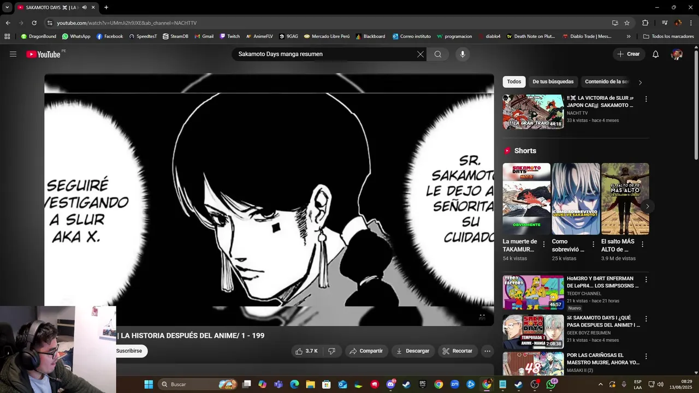This screenshot has width=699, height=393.
Task: Open GEEK BOYZ RESUMEN channel link
Action: coord(589,333)
